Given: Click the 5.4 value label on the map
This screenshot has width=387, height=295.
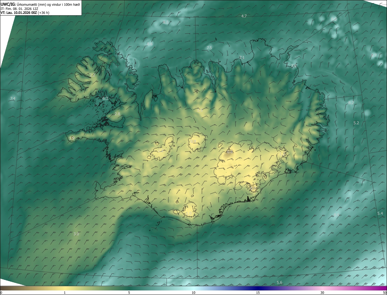Looking at the screenshot, I should (x=380, y=213).
